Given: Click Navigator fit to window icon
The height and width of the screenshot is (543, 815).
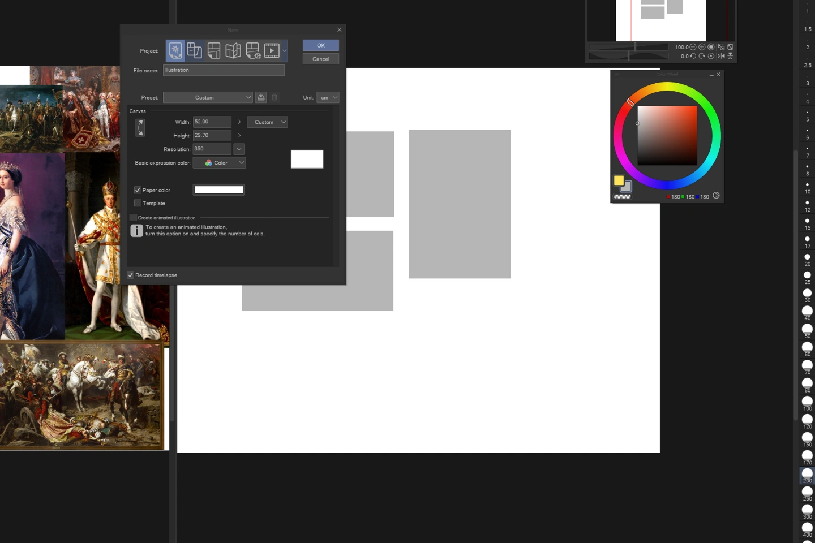Looking at the screenshot, I should [730, 47].
